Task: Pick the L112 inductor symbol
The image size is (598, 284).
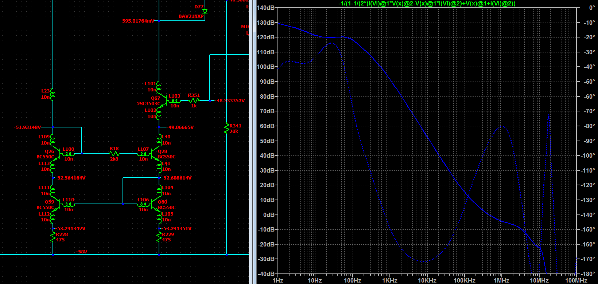Action: click(53, 217)
